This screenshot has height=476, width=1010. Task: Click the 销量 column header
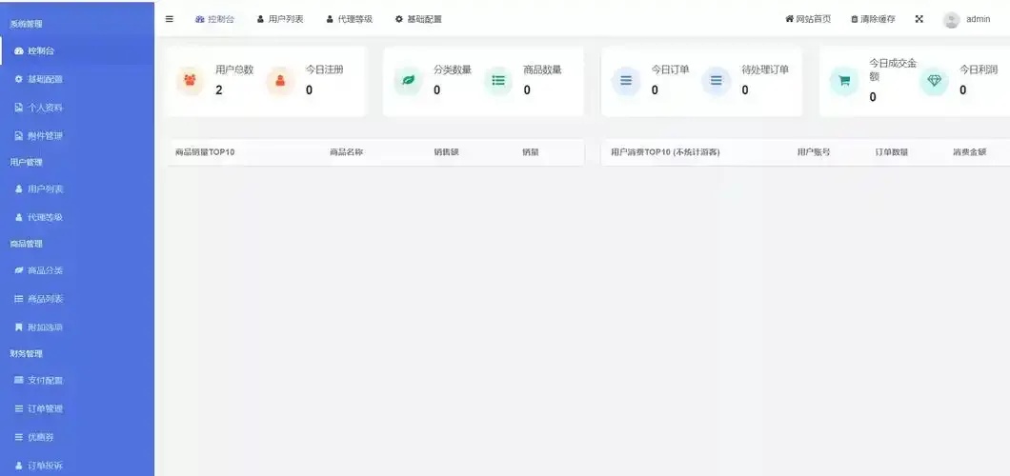[x=530, y=152]
